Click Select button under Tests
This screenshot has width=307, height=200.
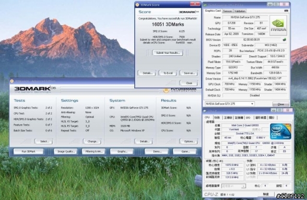(x=44, y=141)
